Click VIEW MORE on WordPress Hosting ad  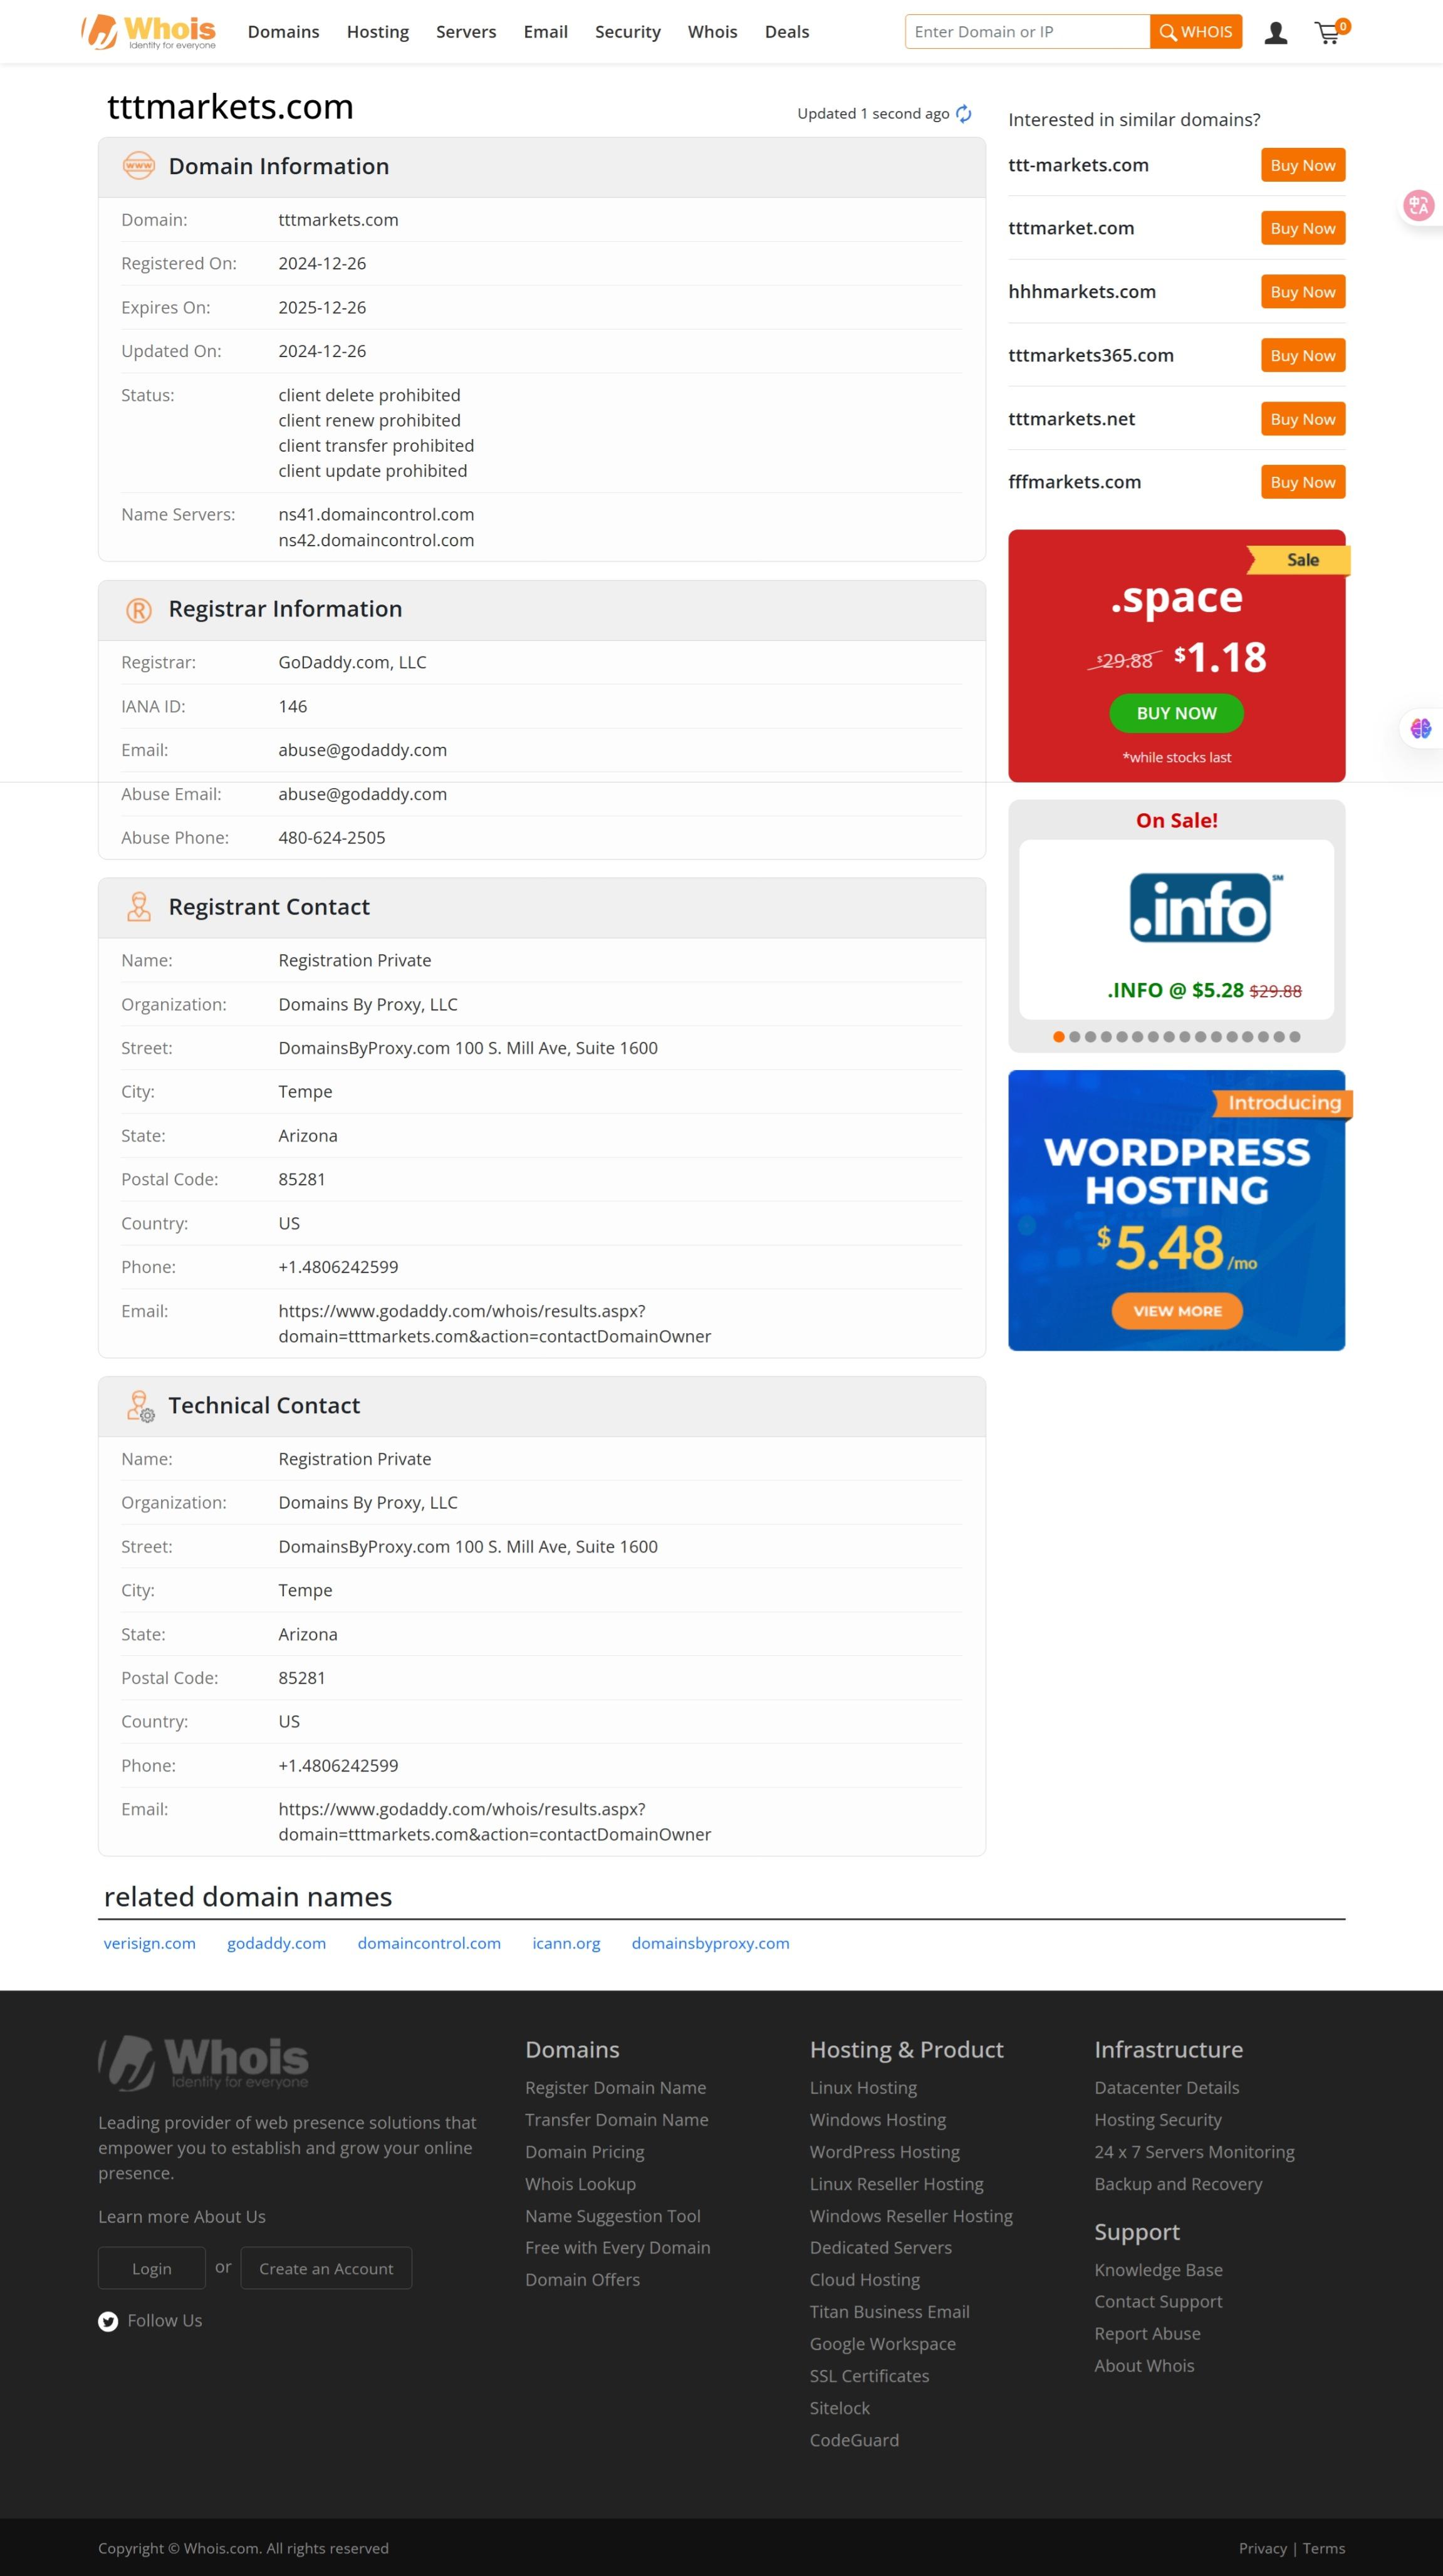(1177, 1311)
